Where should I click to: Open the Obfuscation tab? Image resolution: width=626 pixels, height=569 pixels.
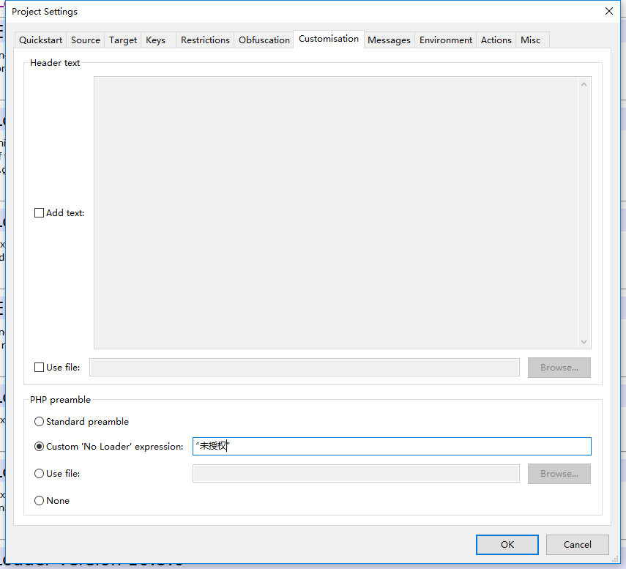tap(264, 40)
